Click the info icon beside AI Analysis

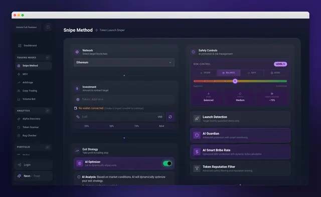click(x=79, y=177)
